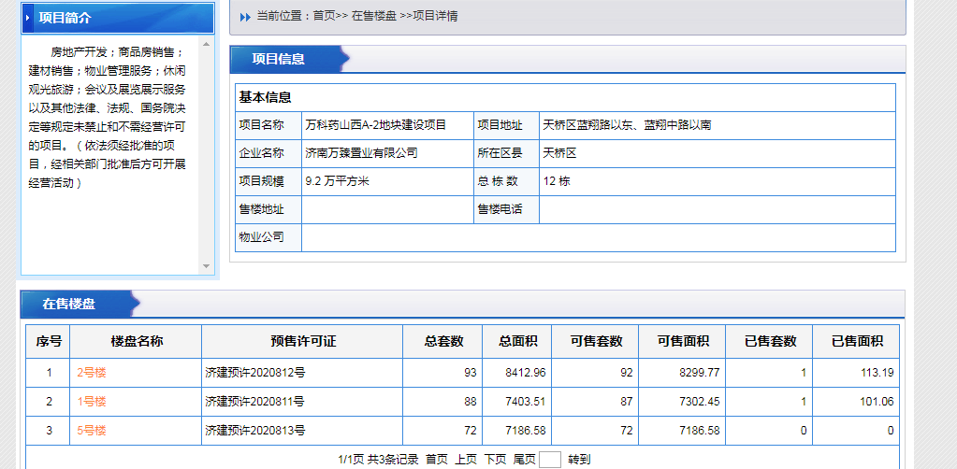Click the 天桥区 district value
This screenshot has width=957, height=469.
click(559, 153)
